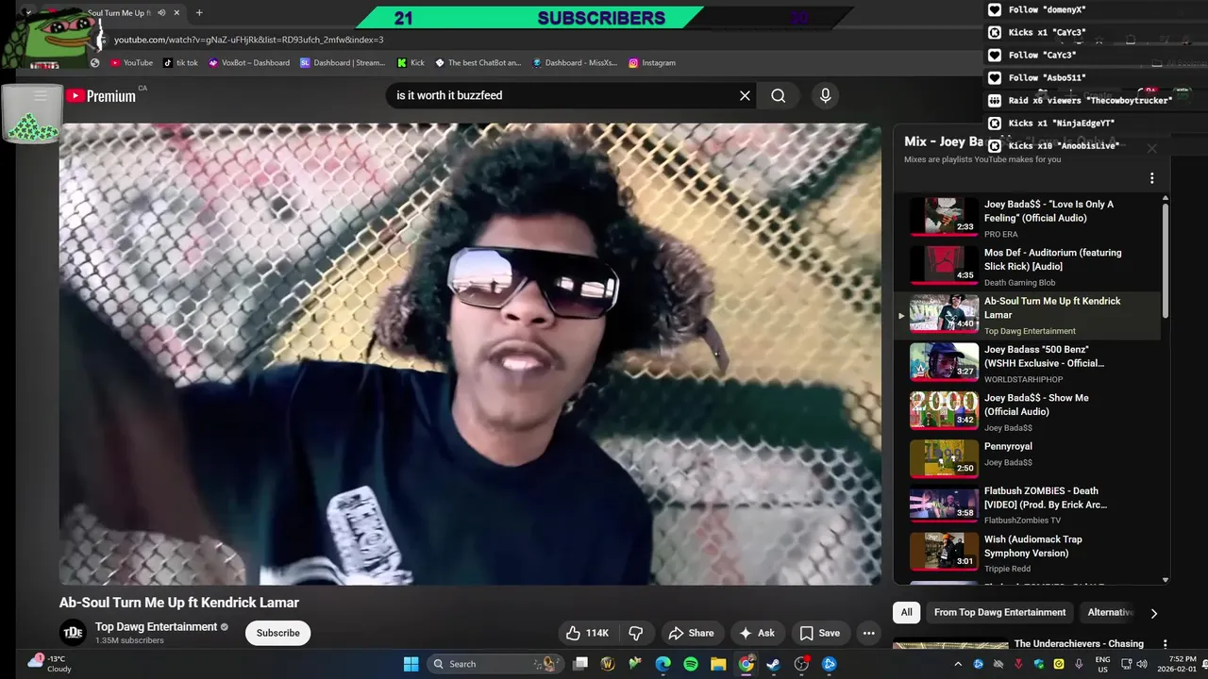The image size is (1208, 679).
Task: Click the browser address bar URL
Action: [248, 40]
